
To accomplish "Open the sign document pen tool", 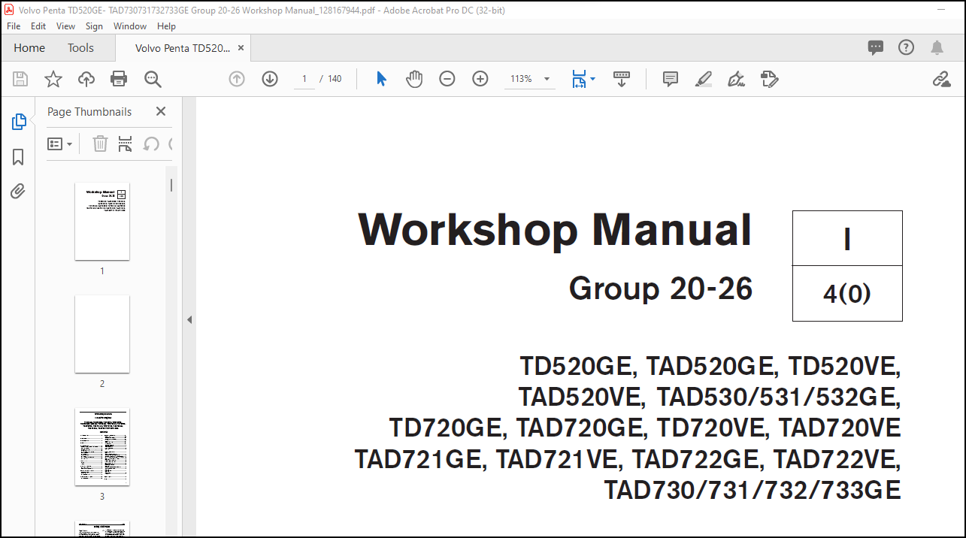I will click(737, 79).
